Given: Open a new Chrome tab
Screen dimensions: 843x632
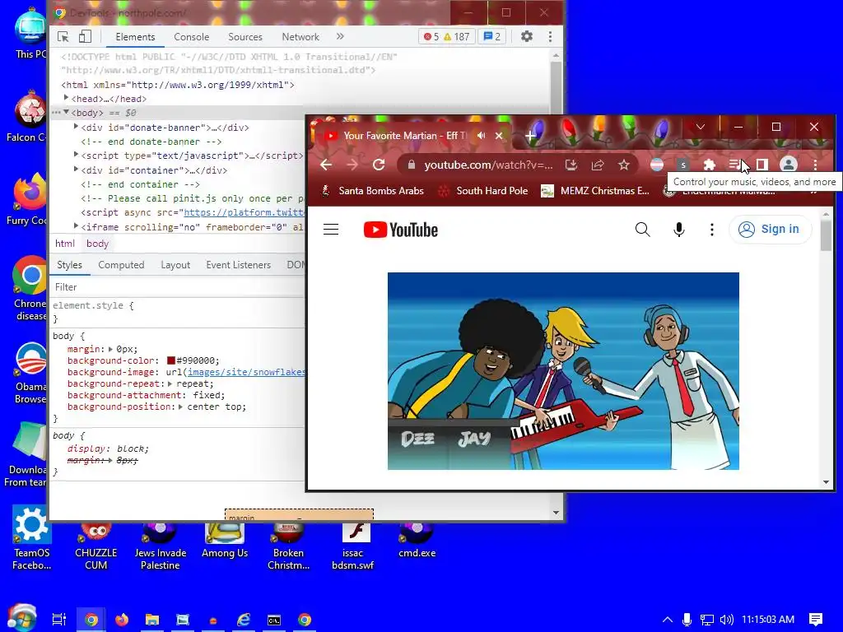Looking at the screenshot, I should coord(529,136).
